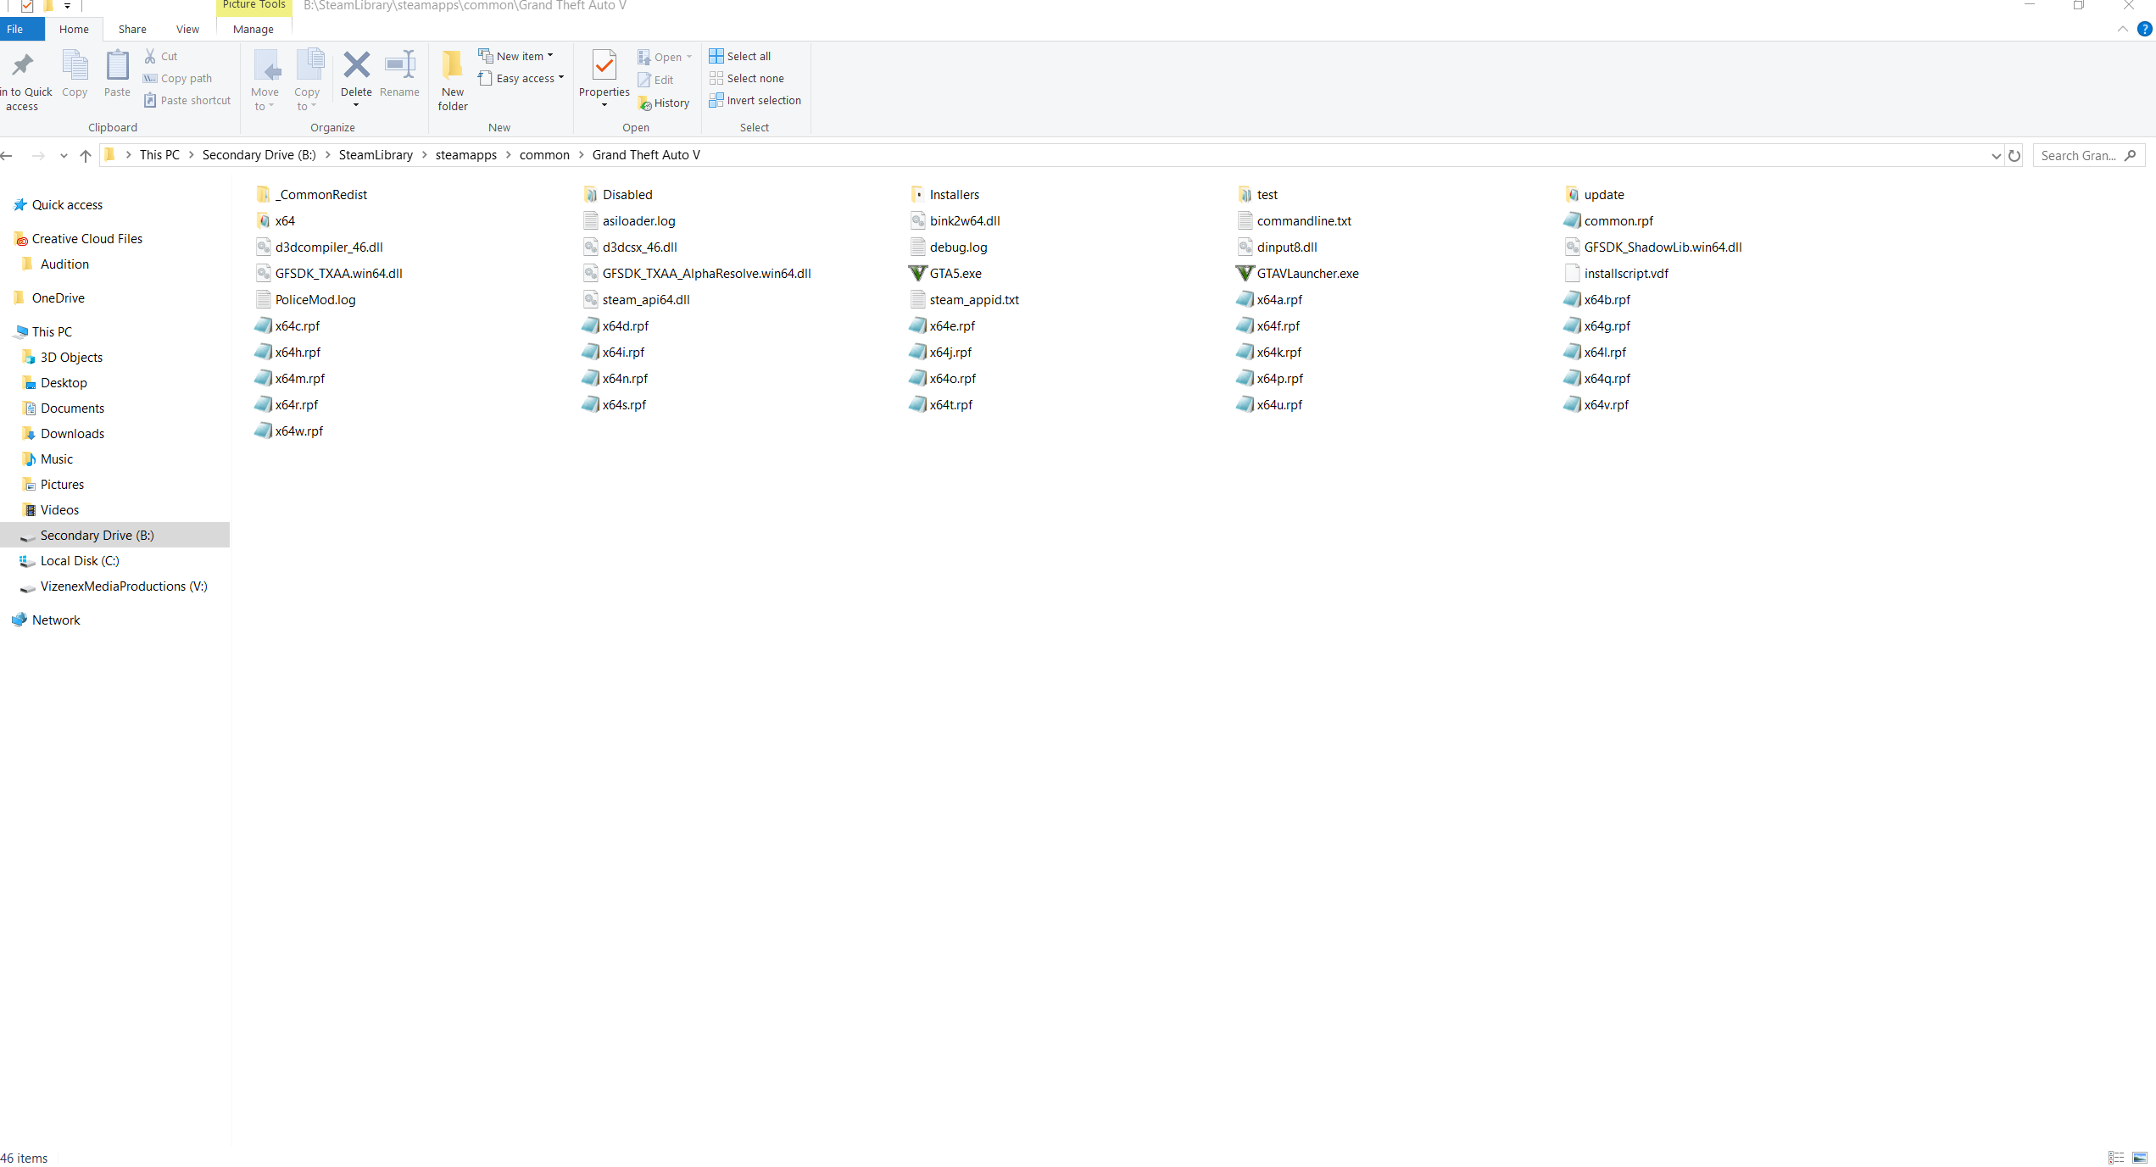Switch to large icons view in status bar
This screenshot has width=2156, height=1167.
tap(2139, 1158)
